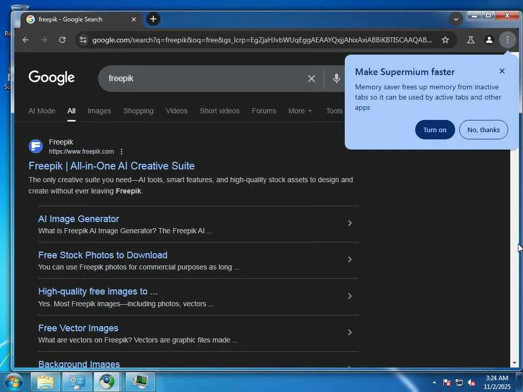The image size is (523, 392).
Task: Click the network status tray icon
Action: (x=459, y=382)
